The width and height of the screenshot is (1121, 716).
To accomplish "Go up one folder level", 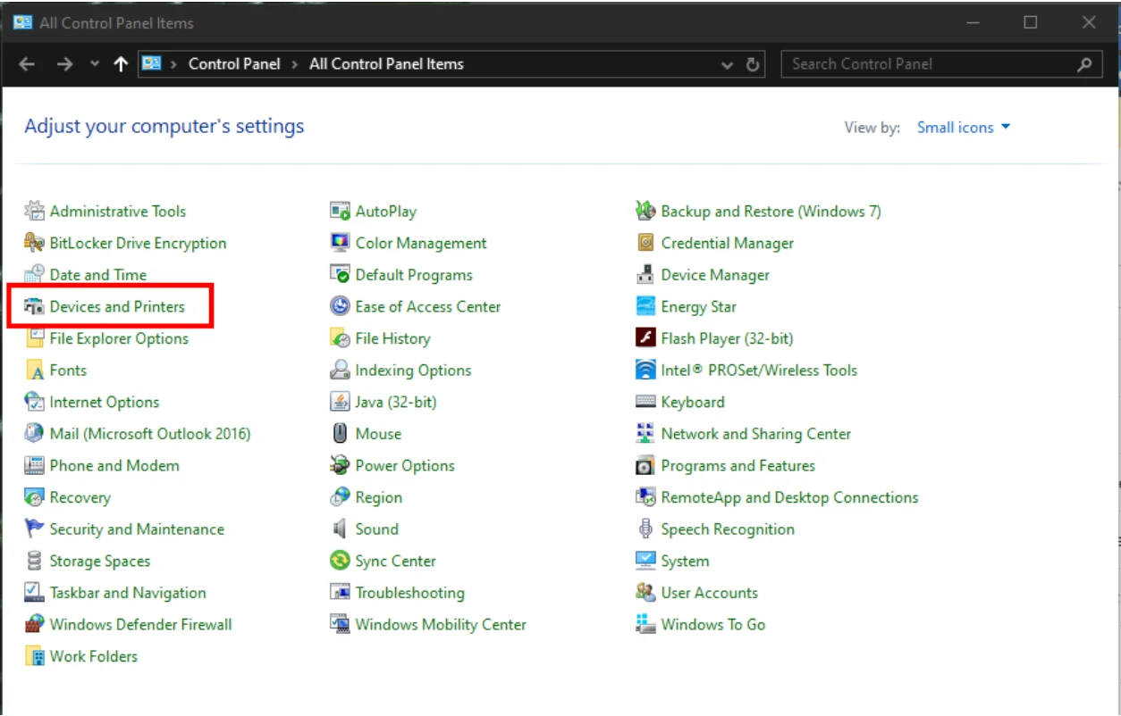I will point(121,64).
